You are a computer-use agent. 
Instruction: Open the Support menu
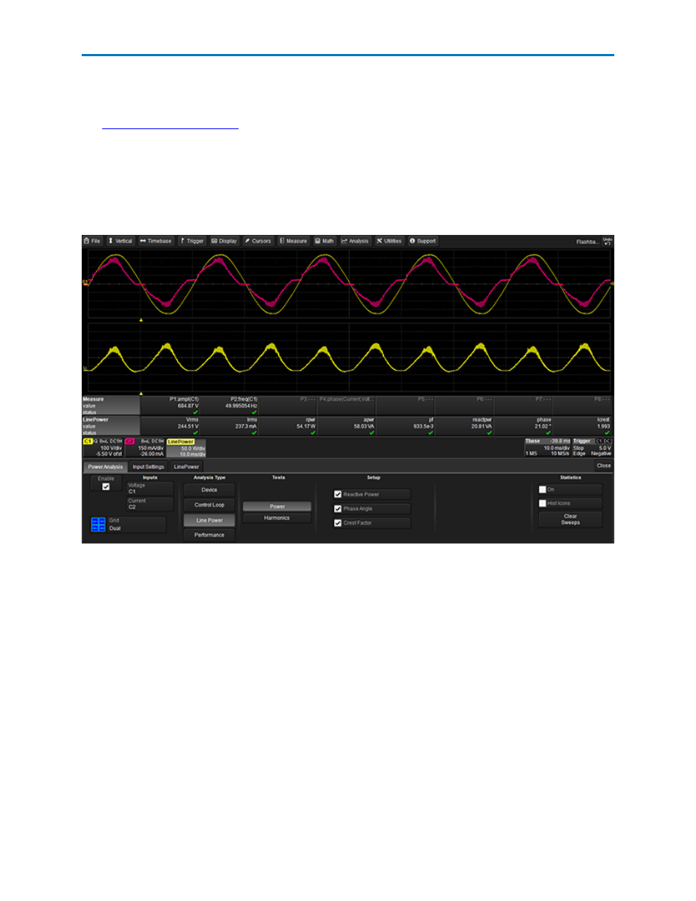click(422, 241)
